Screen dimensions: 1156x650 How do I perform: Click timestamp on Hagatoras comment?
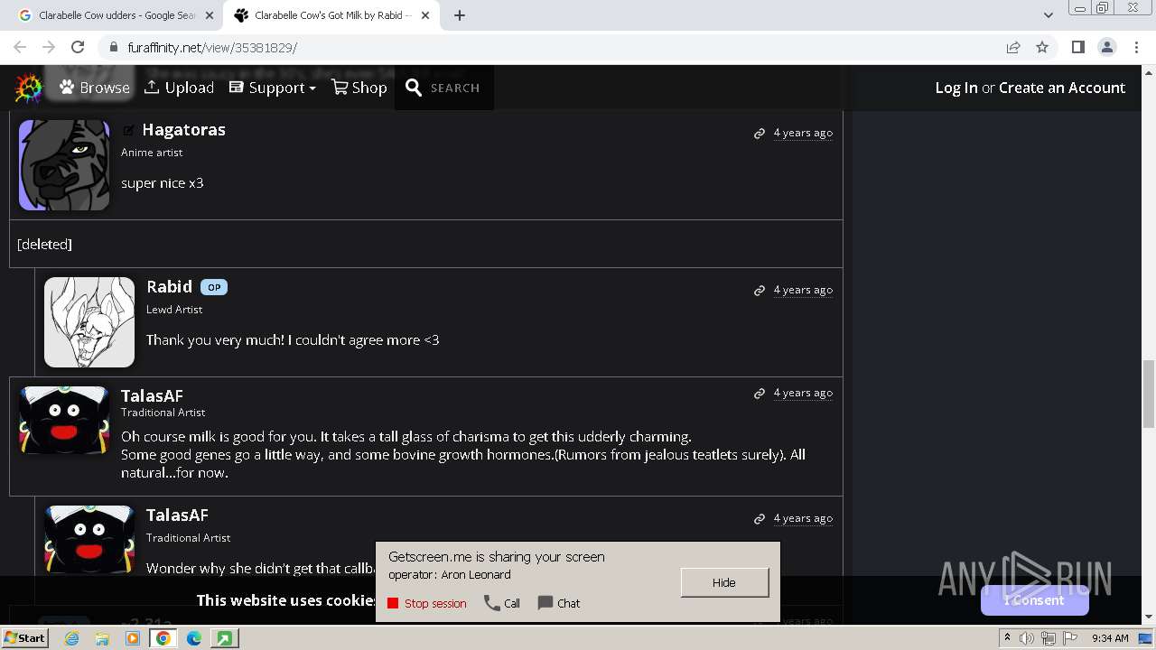803,133
